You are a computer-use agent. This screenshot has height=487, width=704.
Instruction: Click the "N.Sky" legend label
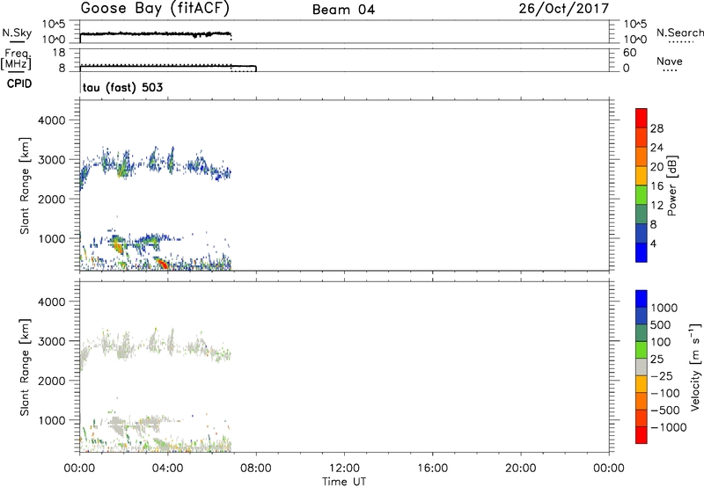17,33
